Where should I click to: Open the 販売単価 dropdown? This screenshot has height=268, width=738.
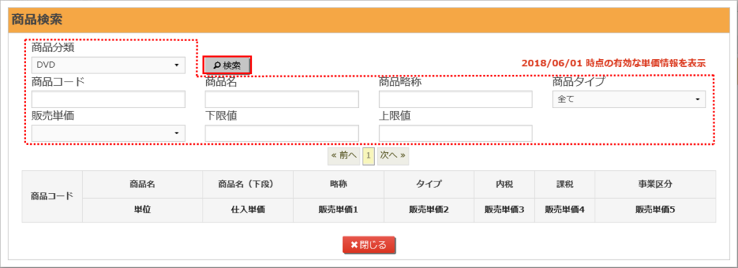[108, 133]
